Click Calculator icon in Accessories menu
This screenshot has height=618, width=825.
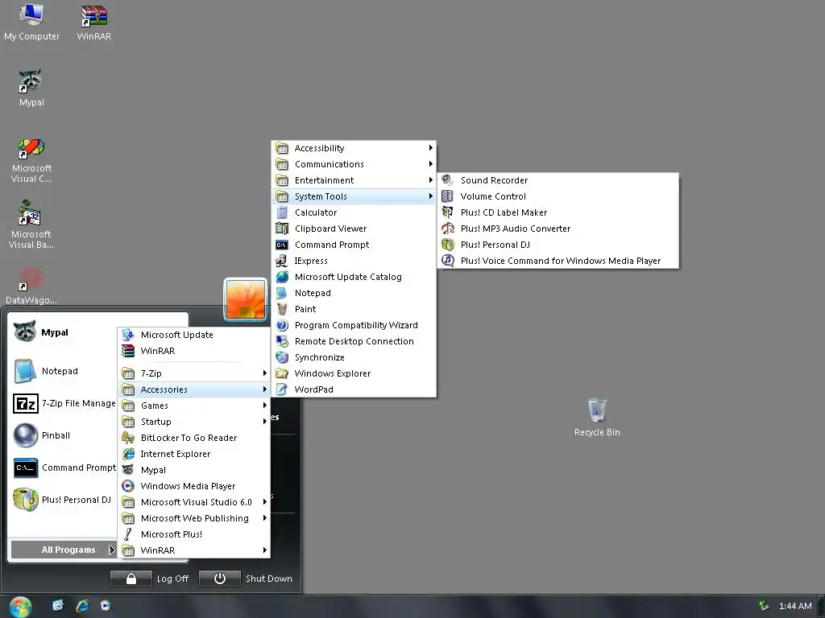coord(282,212)
